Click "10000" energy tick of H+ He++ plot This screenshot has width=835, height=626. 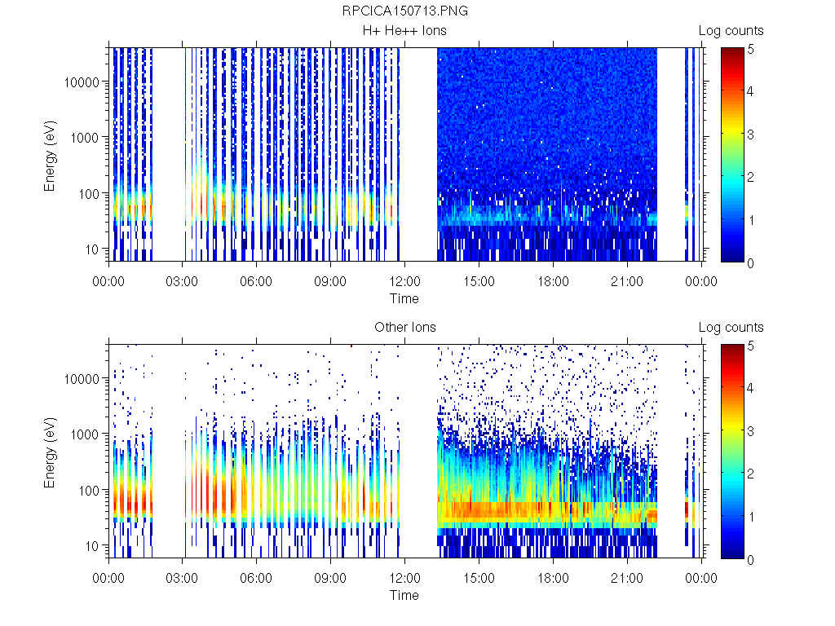pos(82,82)
